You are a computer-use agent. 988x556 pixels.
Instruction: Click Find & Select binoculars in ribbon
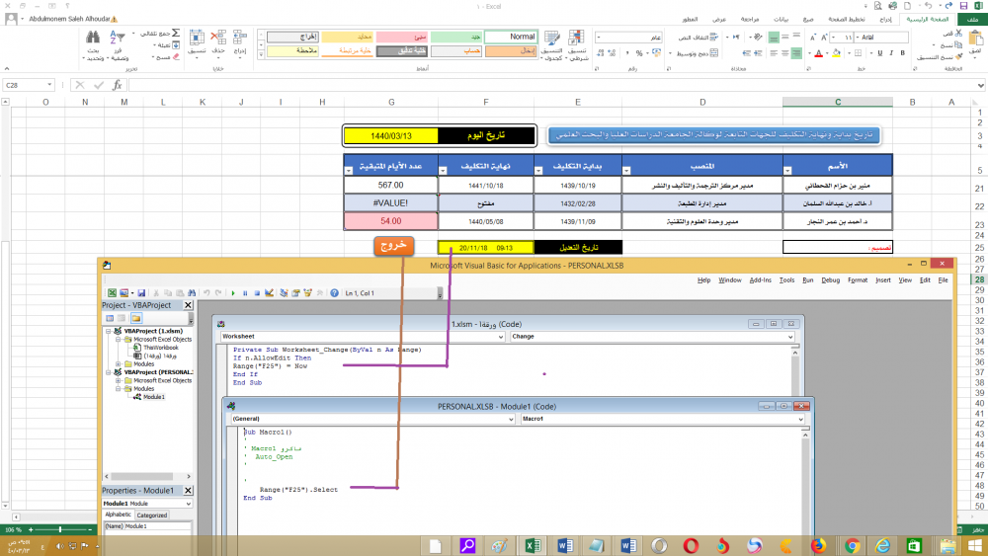(93, 37)
